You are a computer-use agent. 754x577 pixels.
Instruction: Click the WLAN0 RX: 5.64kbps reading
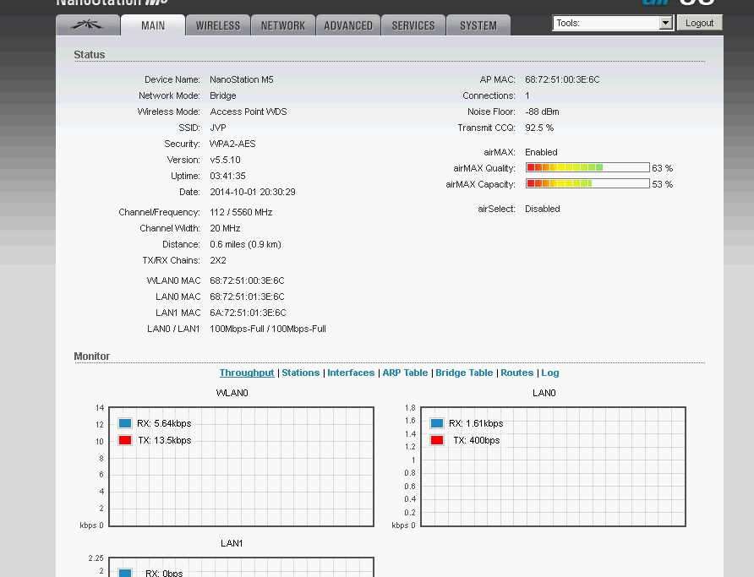(164, 423)
